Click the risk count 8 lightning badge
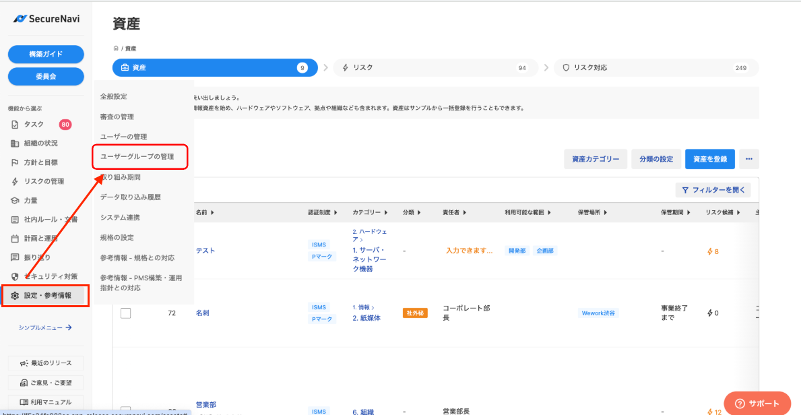This screenshot has height=415, width=801. pos(713,251)
